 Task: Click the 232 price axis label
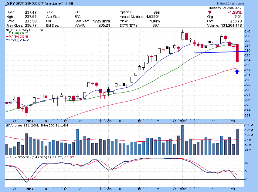247,70
